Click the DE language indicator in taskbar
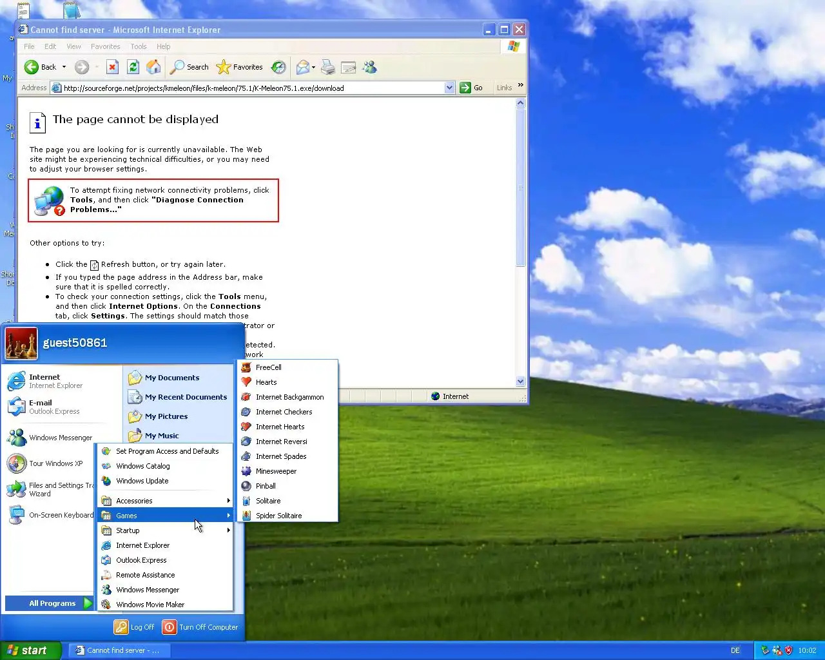Image resolution: width=825 pixels, height=660 pixels. click(735, 650)
